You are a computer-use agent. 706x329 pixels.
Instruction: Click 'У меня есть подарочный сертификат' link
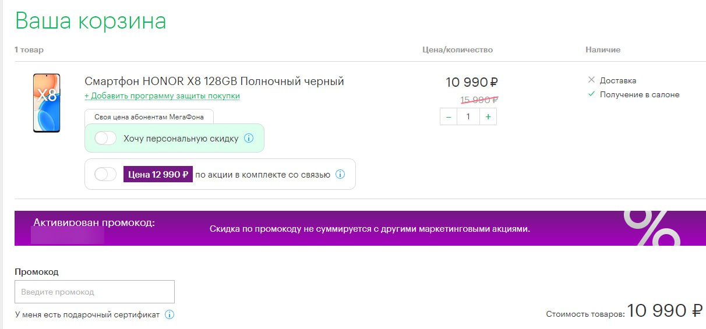tap(87, 315)
